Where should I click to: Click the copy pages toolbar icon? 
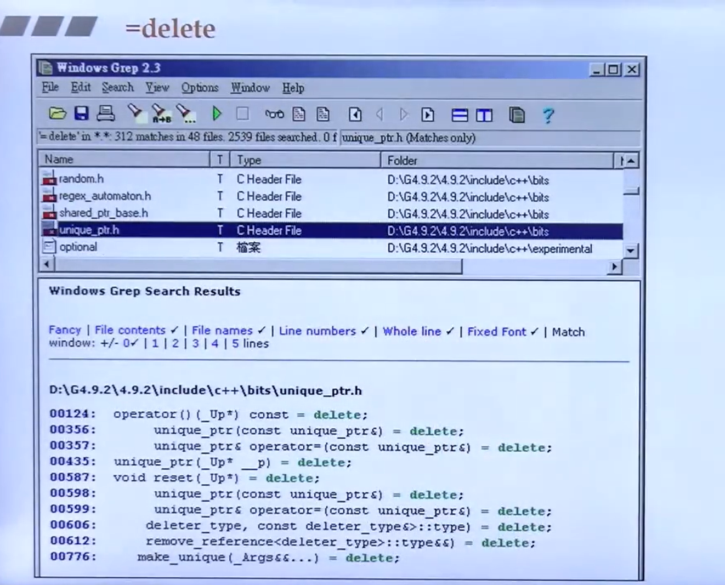coord(517,115)
